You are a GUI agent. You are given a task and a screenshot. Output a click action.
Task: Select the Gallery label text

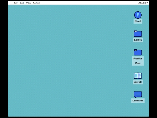pos(138,40)
